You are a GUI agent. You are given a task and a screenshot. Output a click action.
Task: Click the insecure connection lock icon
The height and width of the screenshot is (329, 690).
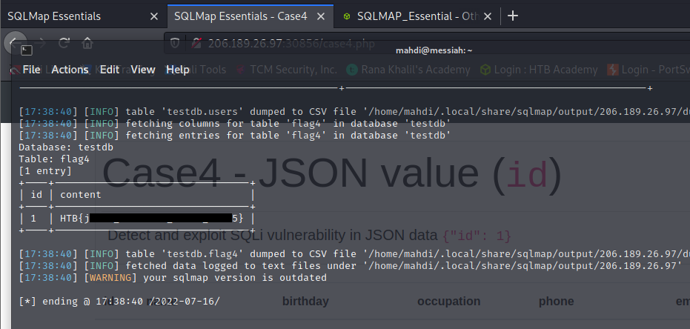pos(196,43)
